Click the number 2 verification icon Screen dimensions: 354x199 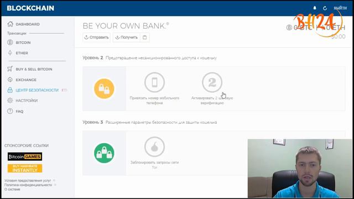tap(212, 82)
